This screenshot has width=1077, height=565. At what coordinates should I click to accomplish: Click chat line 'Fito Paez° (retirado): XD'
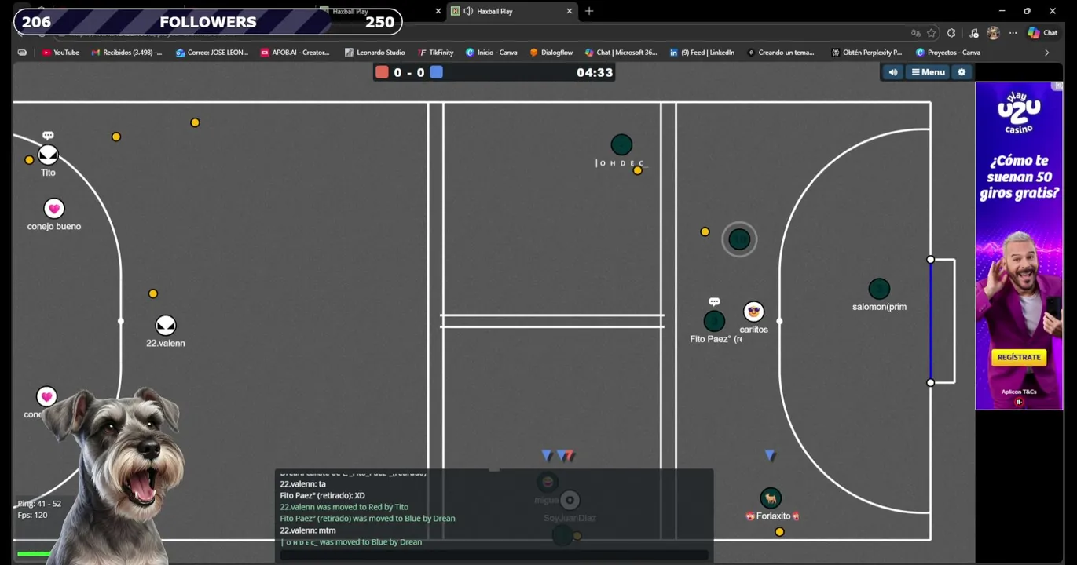322,496
